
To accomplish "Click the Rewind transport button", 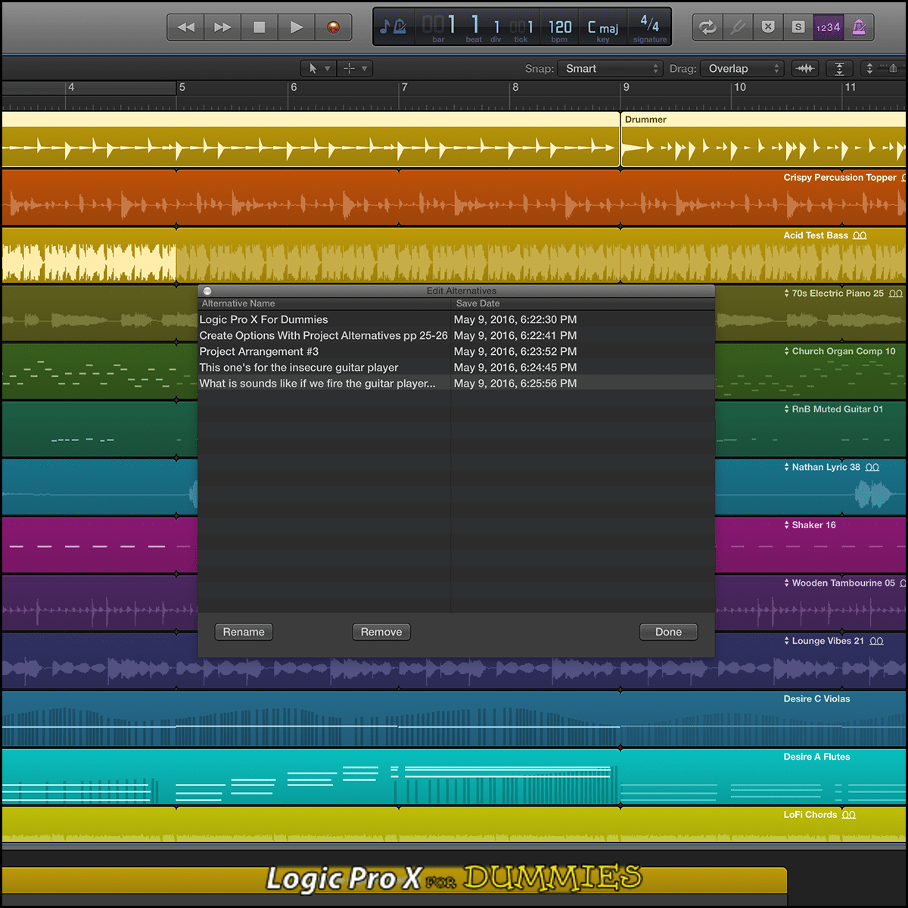I will (185, 27).
